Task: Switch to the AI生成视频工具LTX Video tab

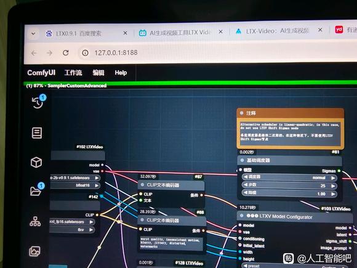Action: click(180, 33)
